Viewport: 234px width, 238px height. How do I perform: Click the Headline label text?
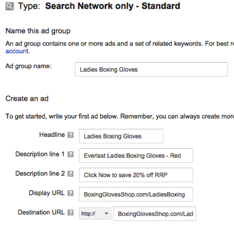click(52, 135)
